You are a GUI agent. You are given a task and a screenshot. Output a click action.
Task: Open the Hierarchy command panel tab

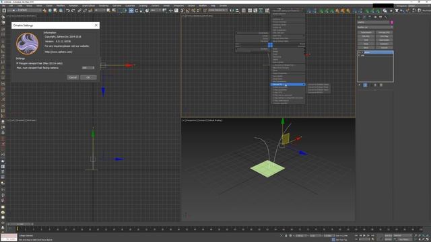coord(370,17)
